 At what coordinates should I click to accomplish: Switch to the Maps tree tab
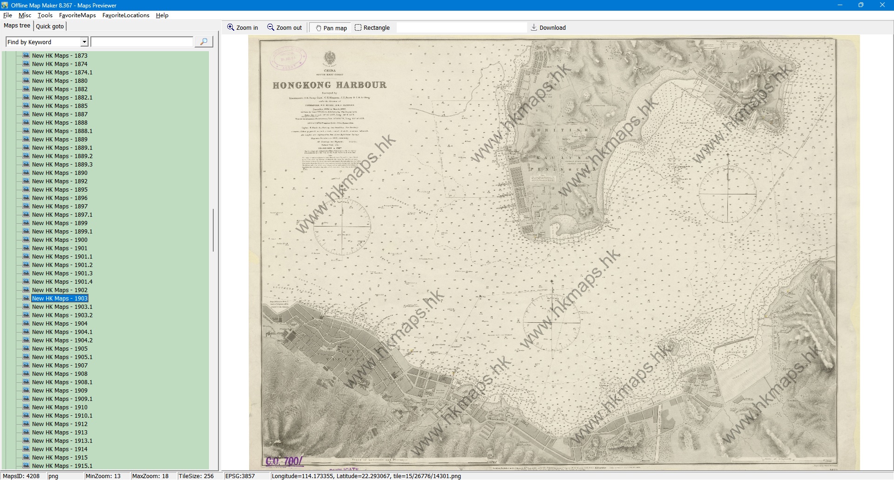click(17, 26)
